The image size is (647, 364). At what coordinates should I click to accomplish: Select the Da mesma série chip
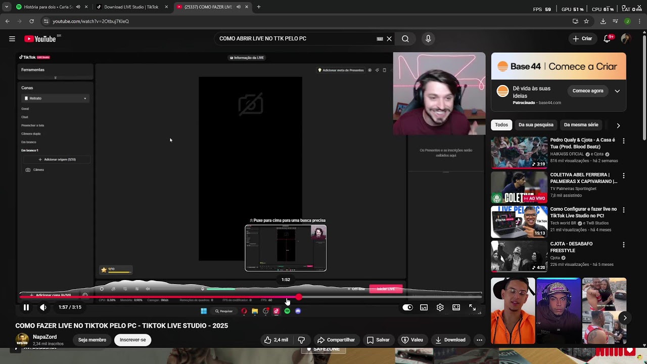tap(581, 125)
